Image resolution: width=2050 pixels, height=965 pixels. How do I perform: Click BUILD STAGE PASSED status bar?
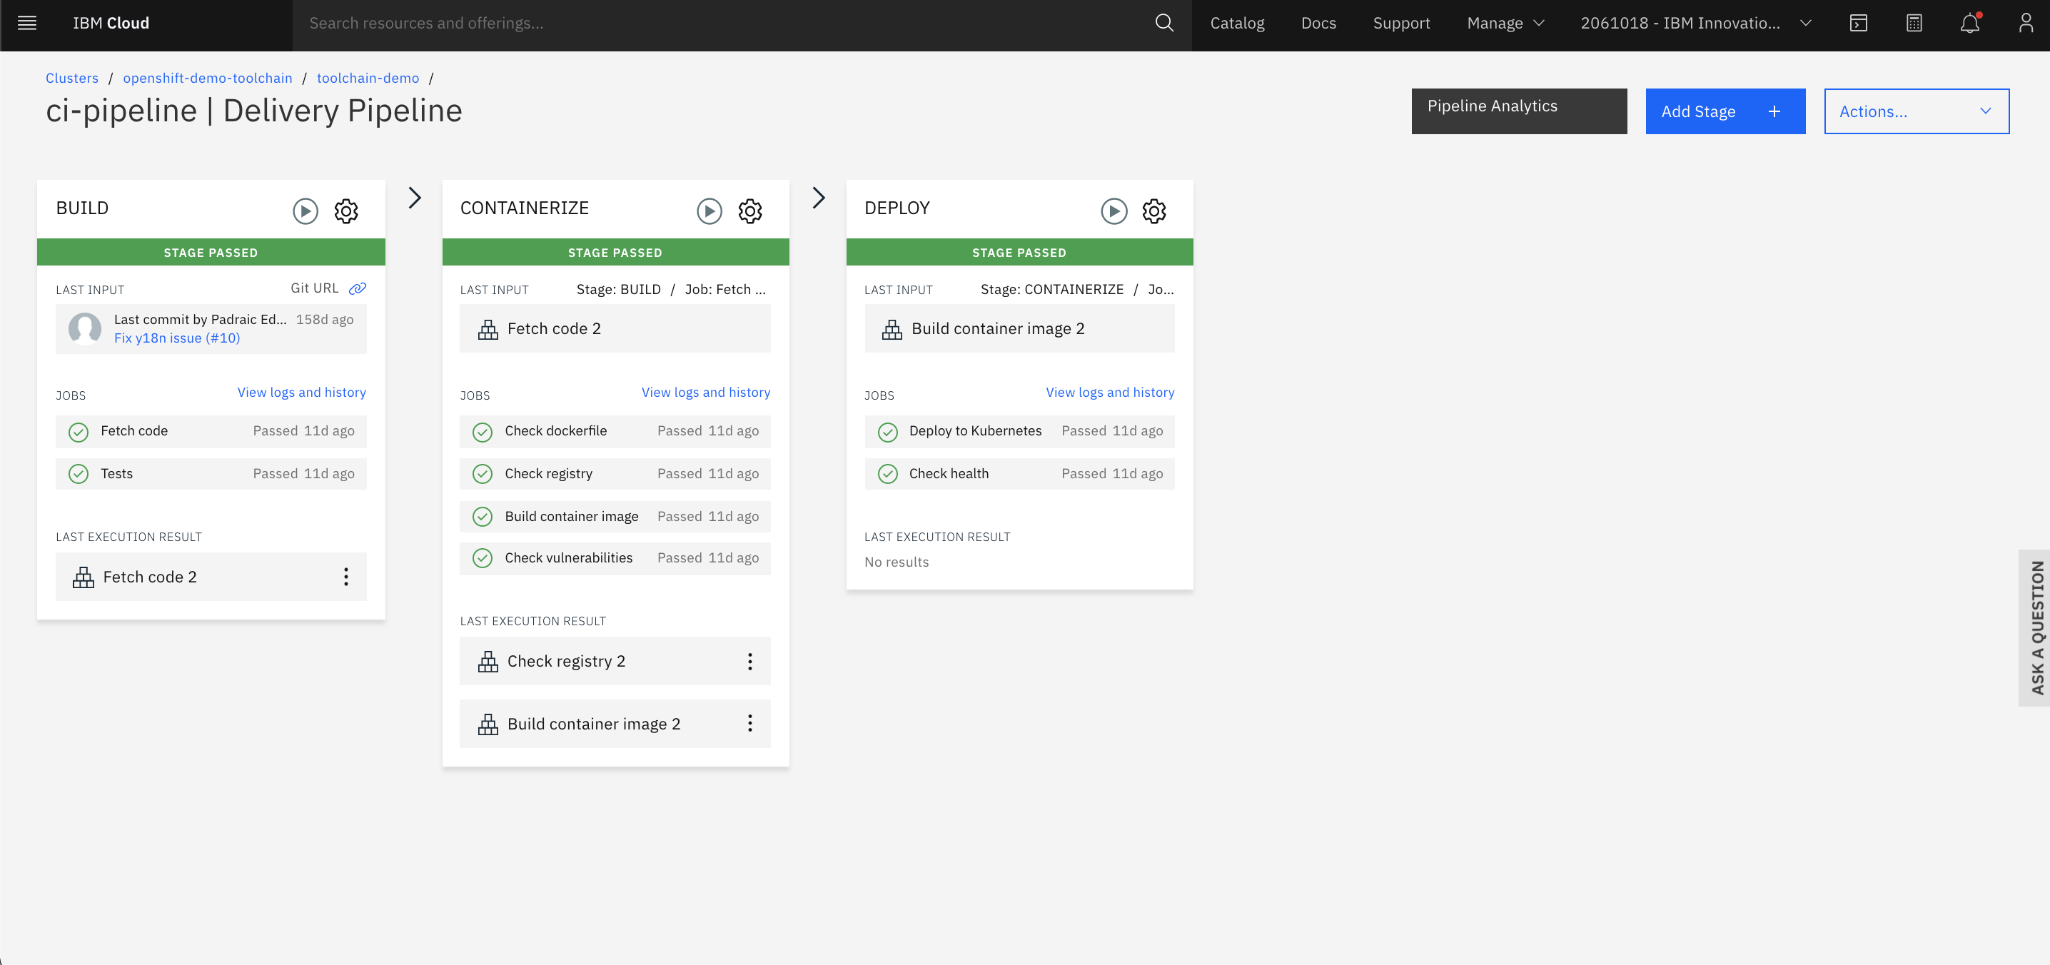[x=211, y=252]
